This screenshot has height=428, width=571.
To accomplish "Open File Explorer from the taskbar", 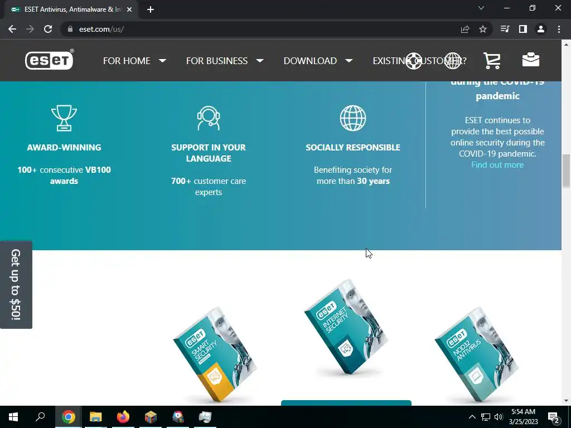I will click(96, 417).
